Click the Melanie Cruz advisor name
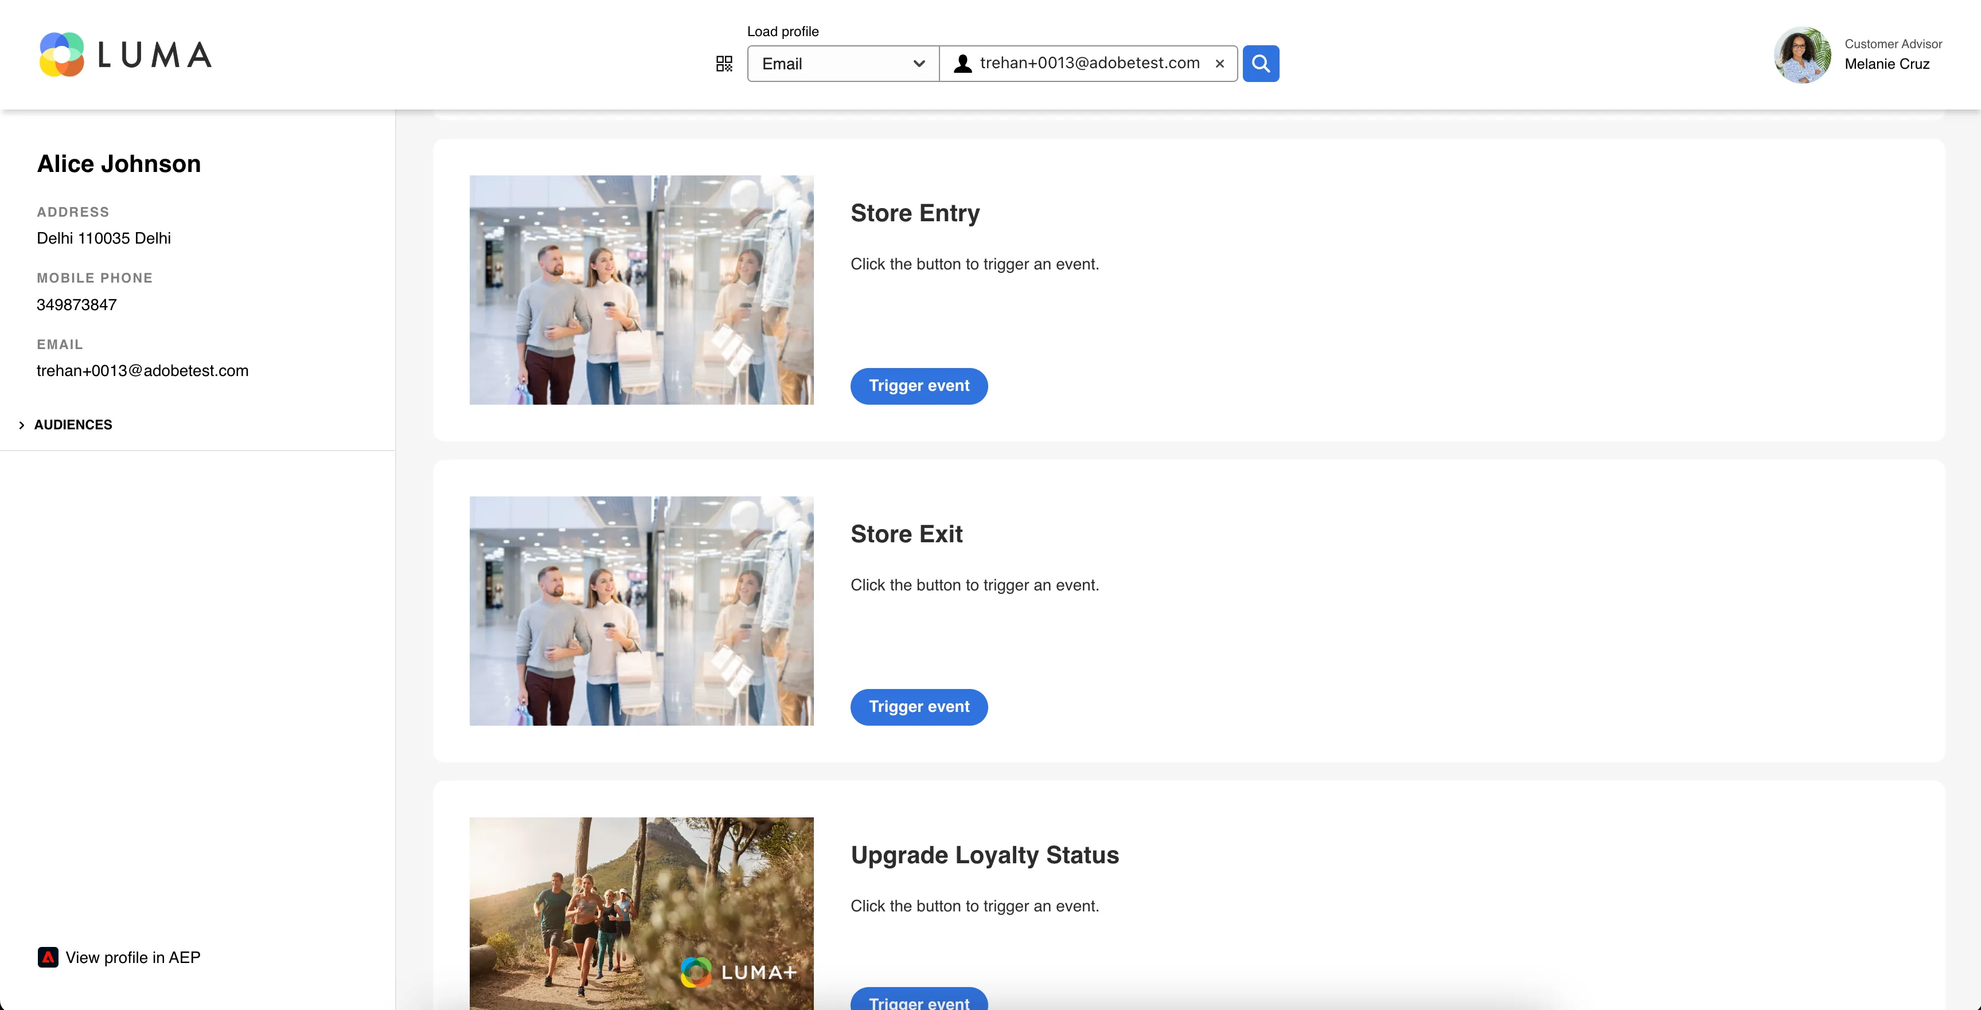The height and width of the screenshot is (1010, 1981). coord(1886,64)
